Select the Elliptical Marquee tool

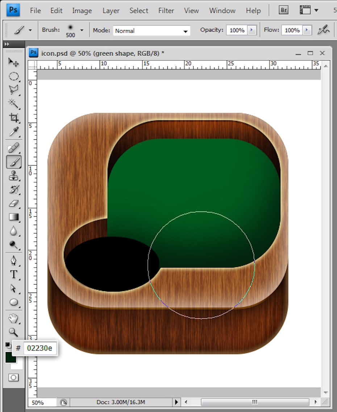13,76
